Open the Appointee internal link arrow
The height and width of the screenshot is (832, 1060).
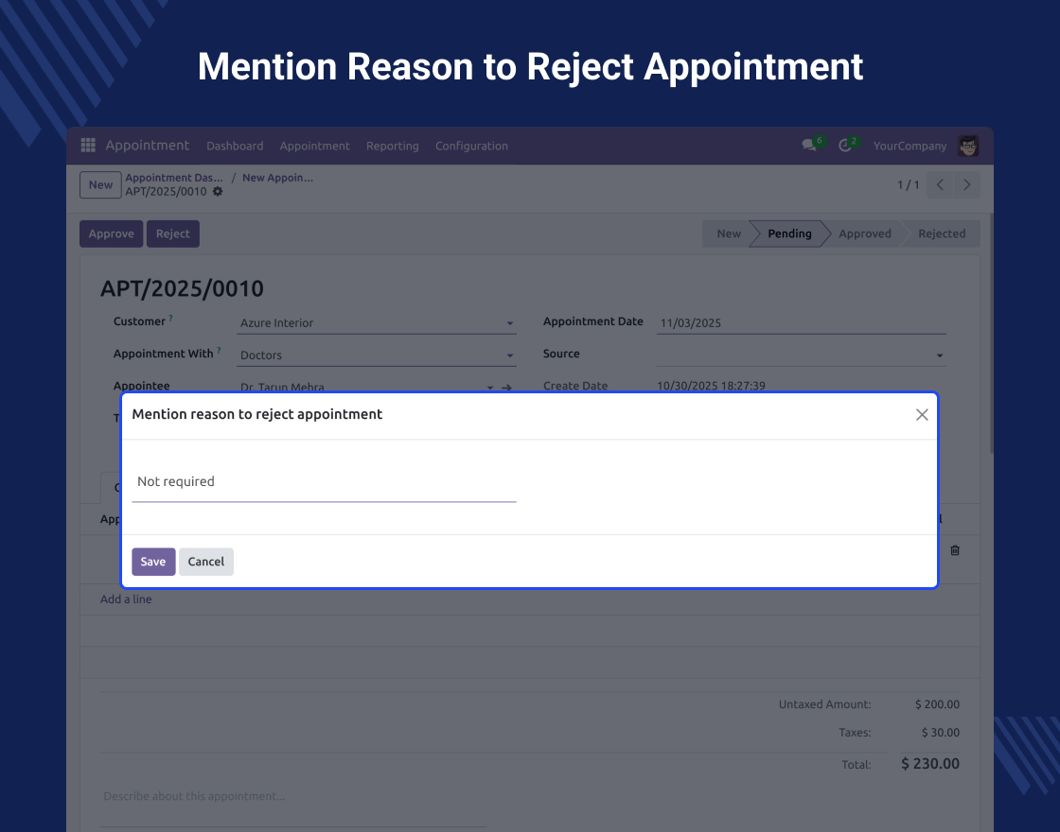point(506,387)
